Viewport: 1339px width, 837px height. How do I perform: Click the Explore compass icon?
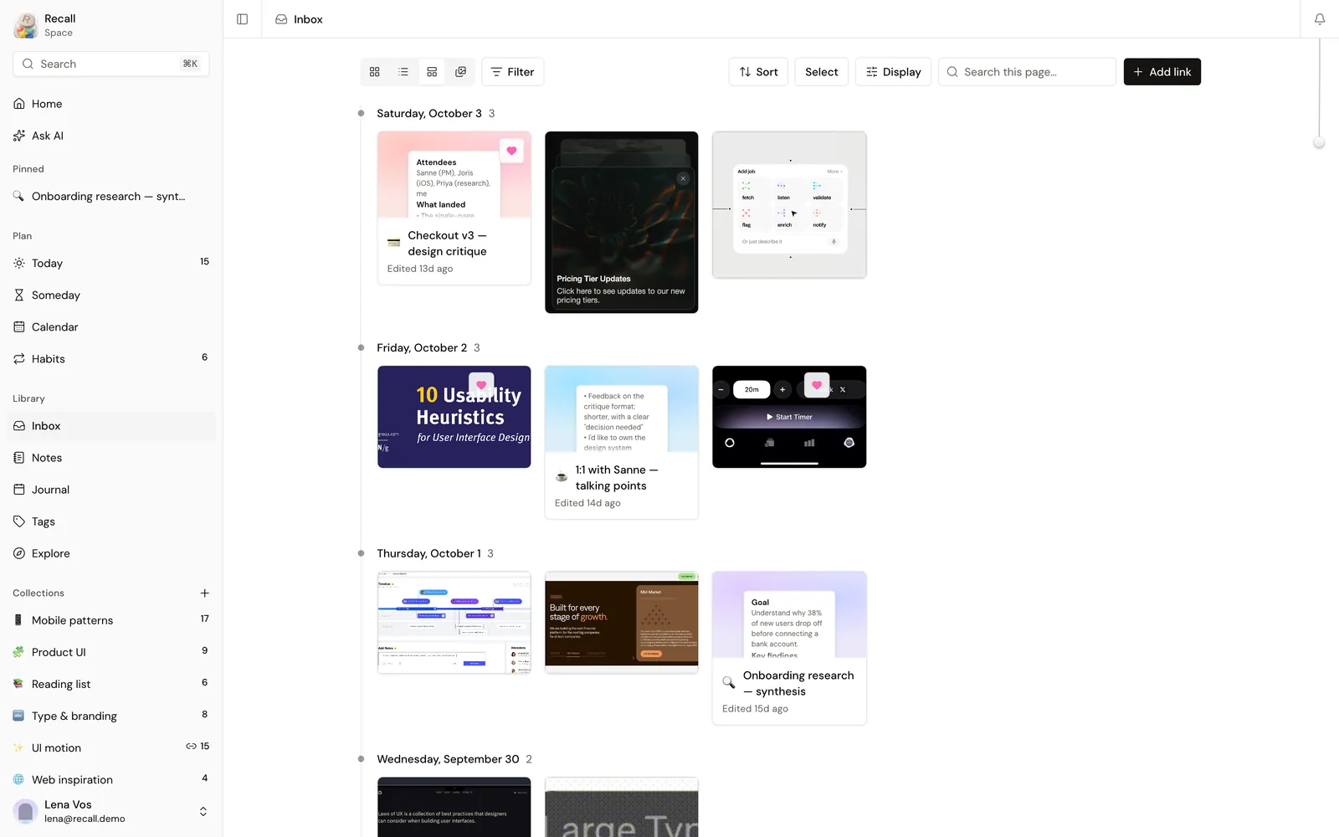tap(19, 553)
